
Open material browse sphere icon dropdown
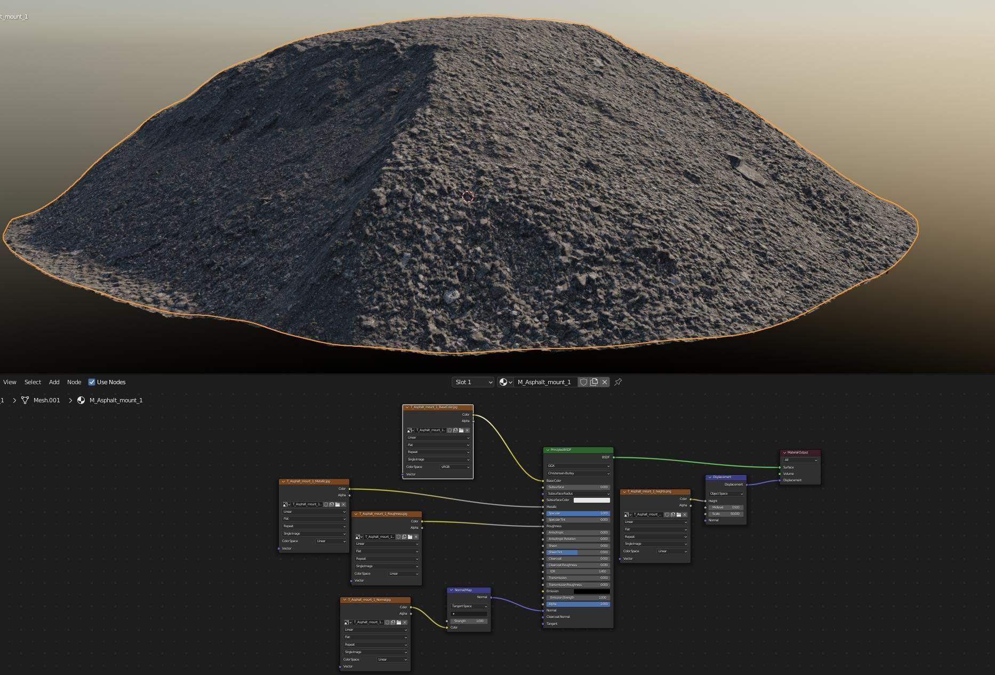[505, 382]
